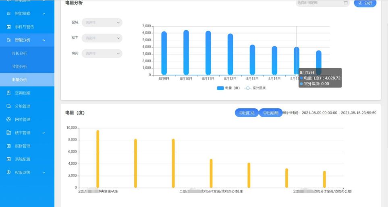Click the 8月10日 bar in chart

point(186,52)
